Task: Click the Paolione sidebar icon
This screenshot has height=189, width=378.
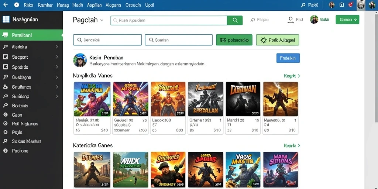Action: coord(5,151)
